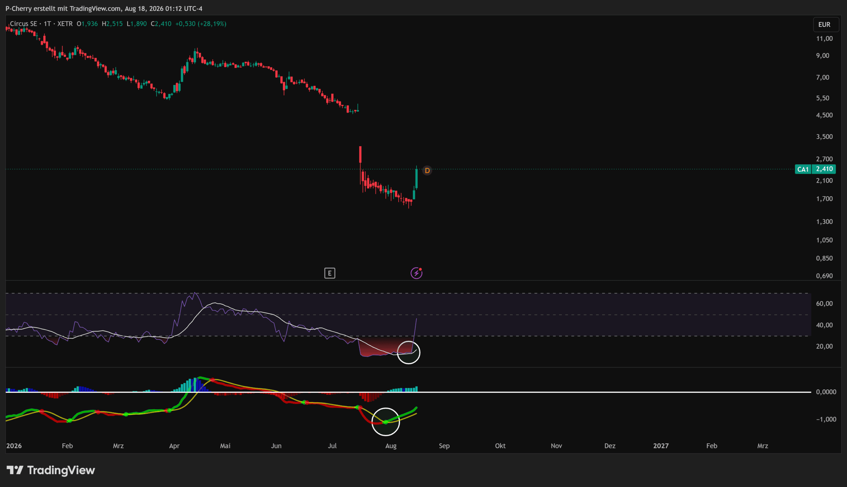
Task: Click the 0,850 price axis label
Action: click(824, 258)
